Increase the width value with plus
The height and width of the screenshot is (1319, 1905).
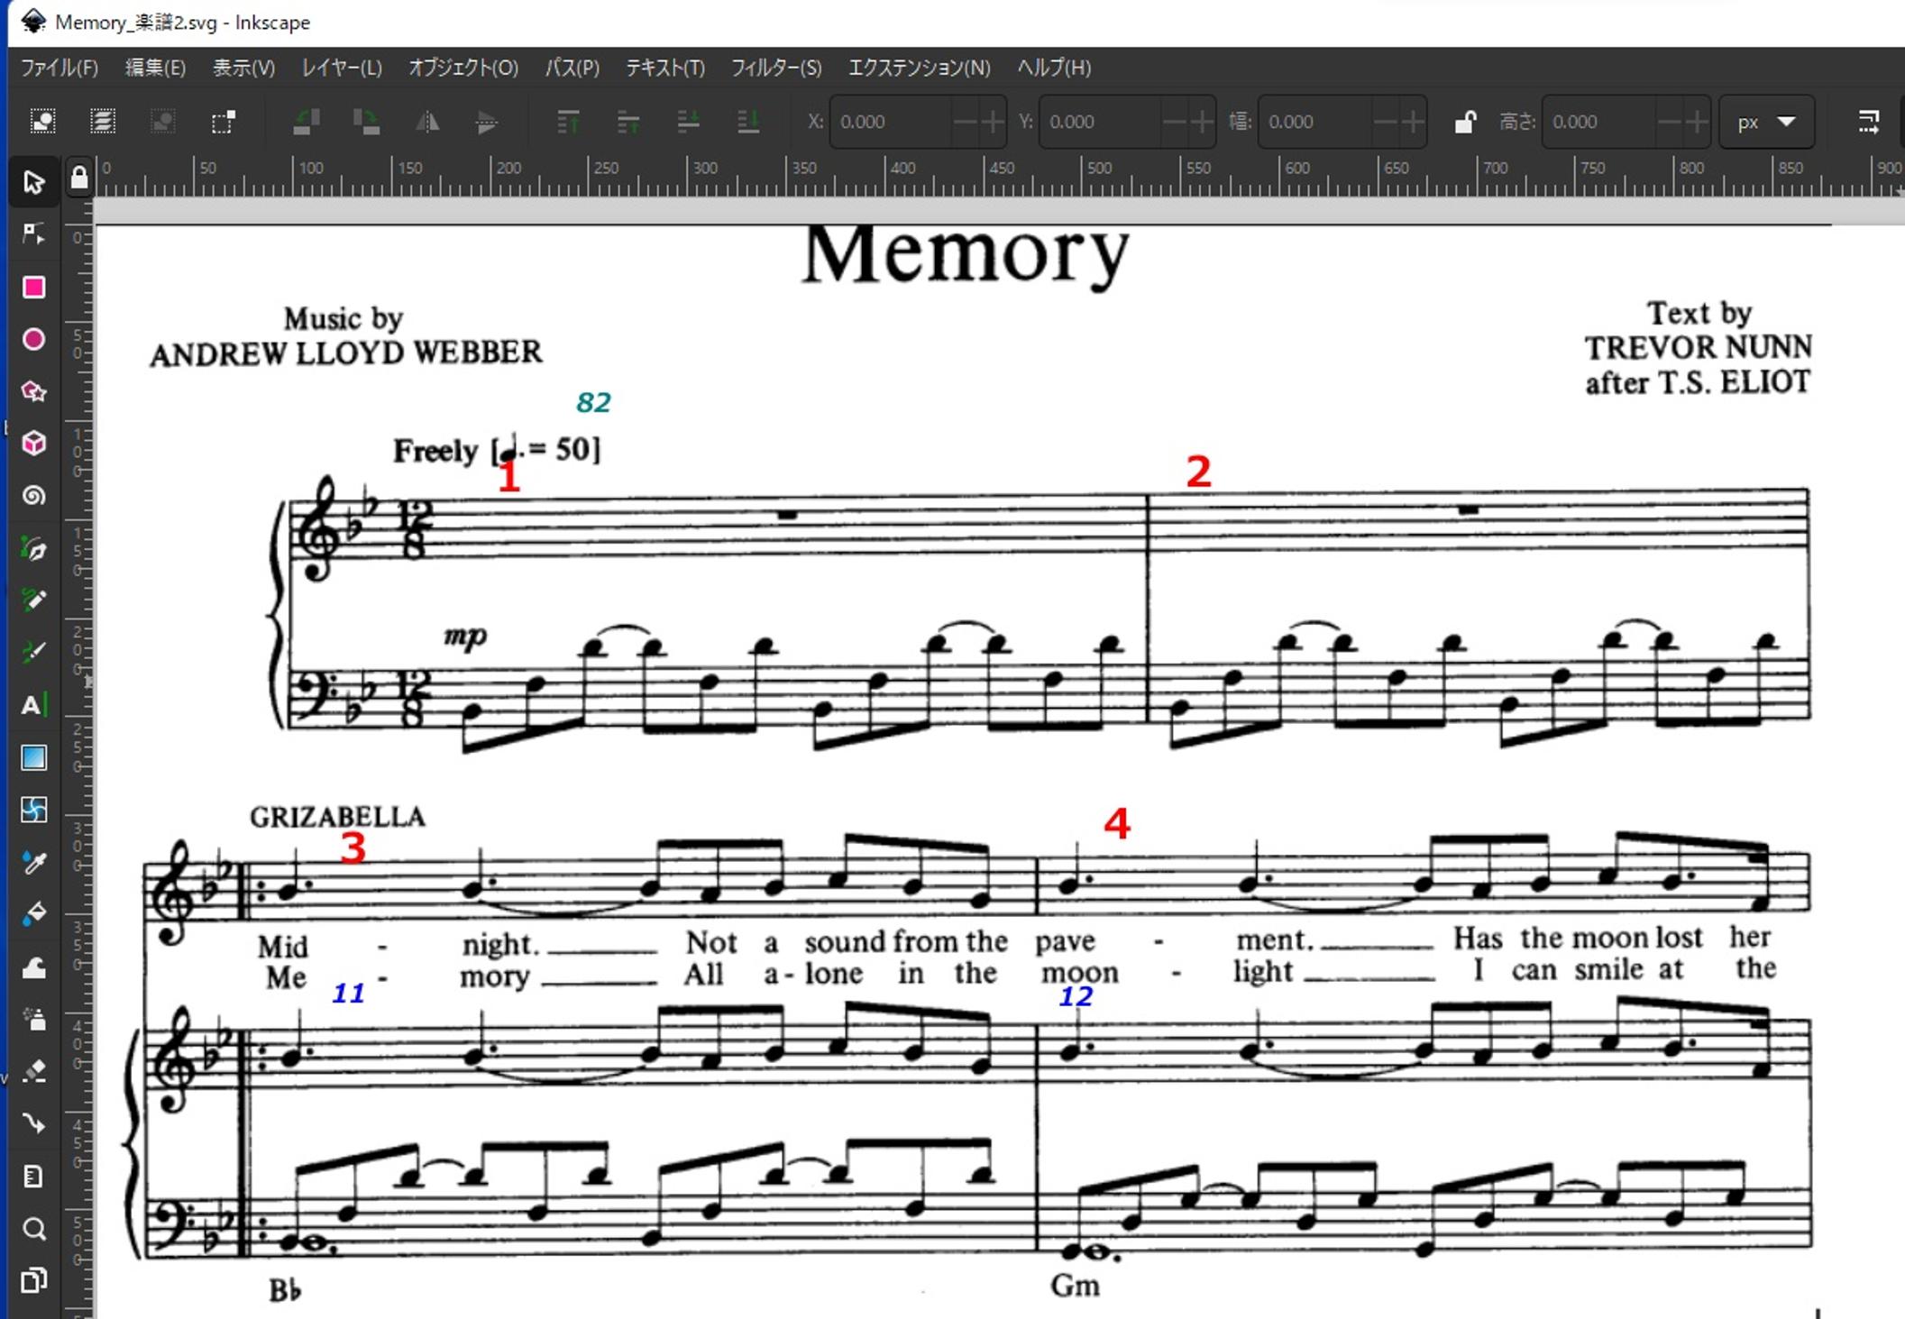coord(1413,122)
